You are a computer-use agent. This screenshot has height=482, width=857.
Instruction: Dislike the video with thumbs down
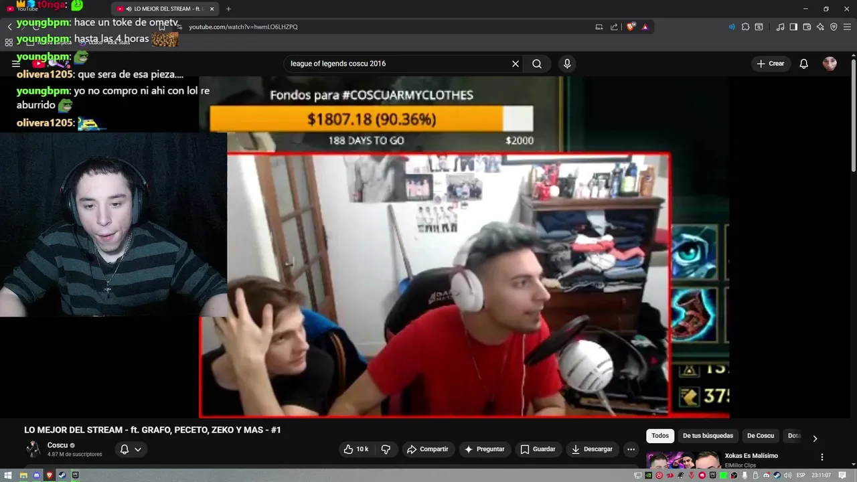point(386,449)
